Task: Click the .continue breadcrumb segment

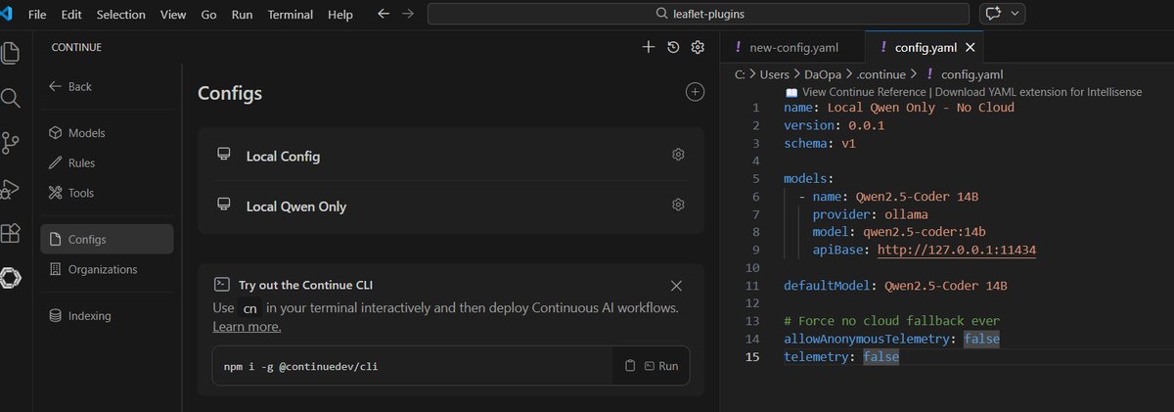Action: tap(879, 73)
